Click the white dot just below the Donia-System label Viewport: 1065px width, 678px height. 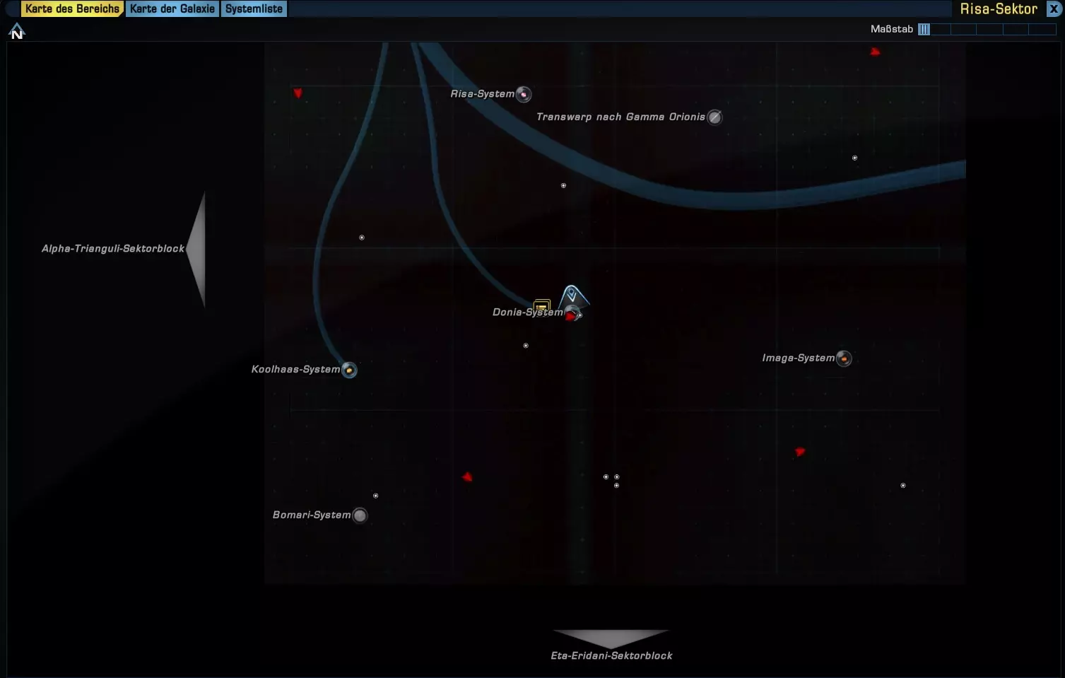pyautogui.click(x=526, y=346)
